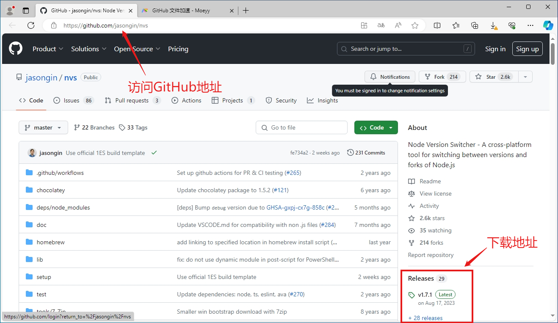Expand the Open Source menu
Image resolution: width=558 pixels, height=323 pixels.
coord(137,49)
